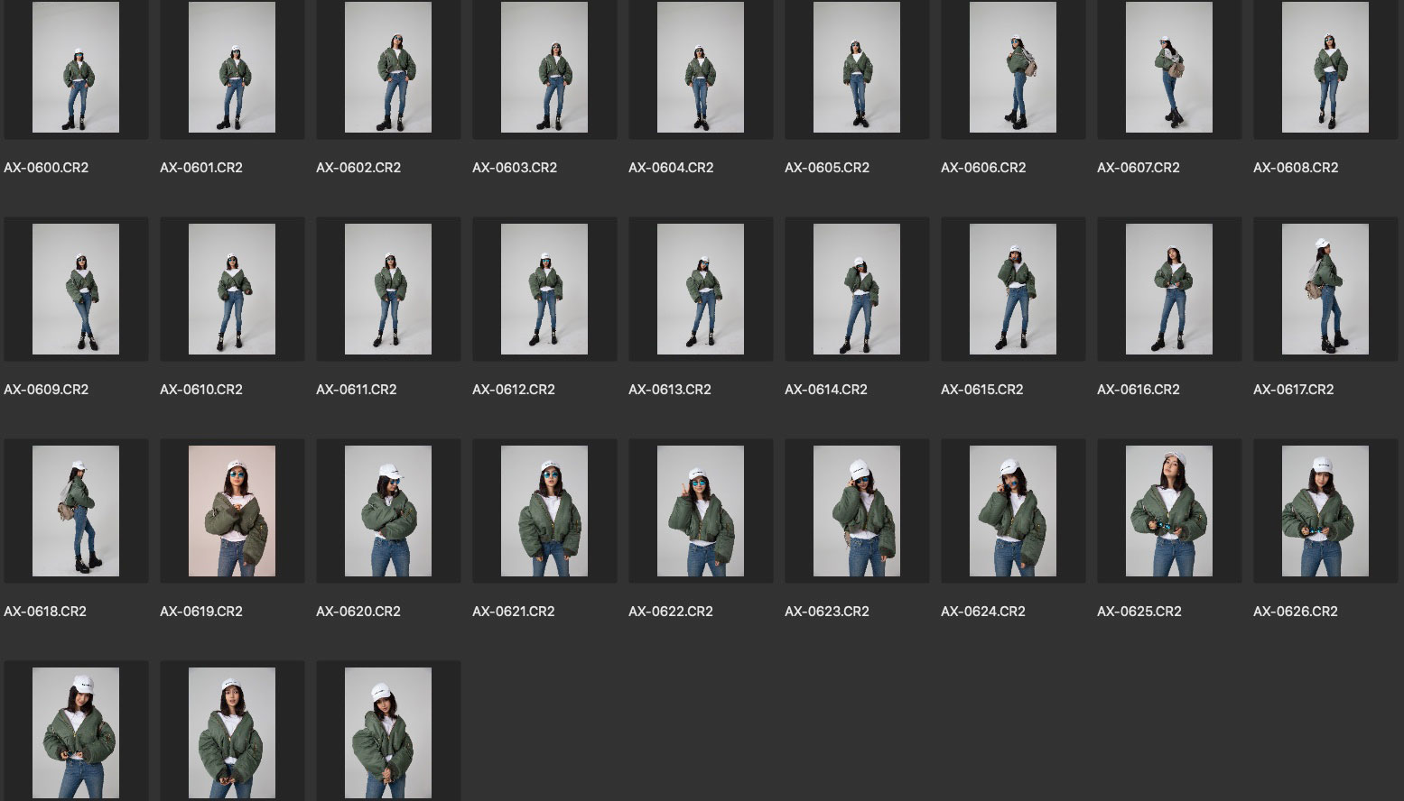Click the AX-0605.CR2 filename label
The height and width of the screenshot is (801, 1404).
[827, 168]
